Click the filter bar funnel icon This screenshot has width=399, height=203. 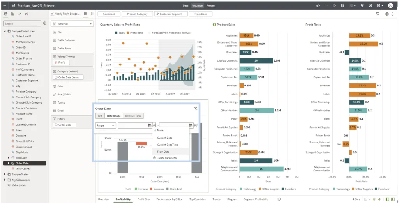(377, 14)
